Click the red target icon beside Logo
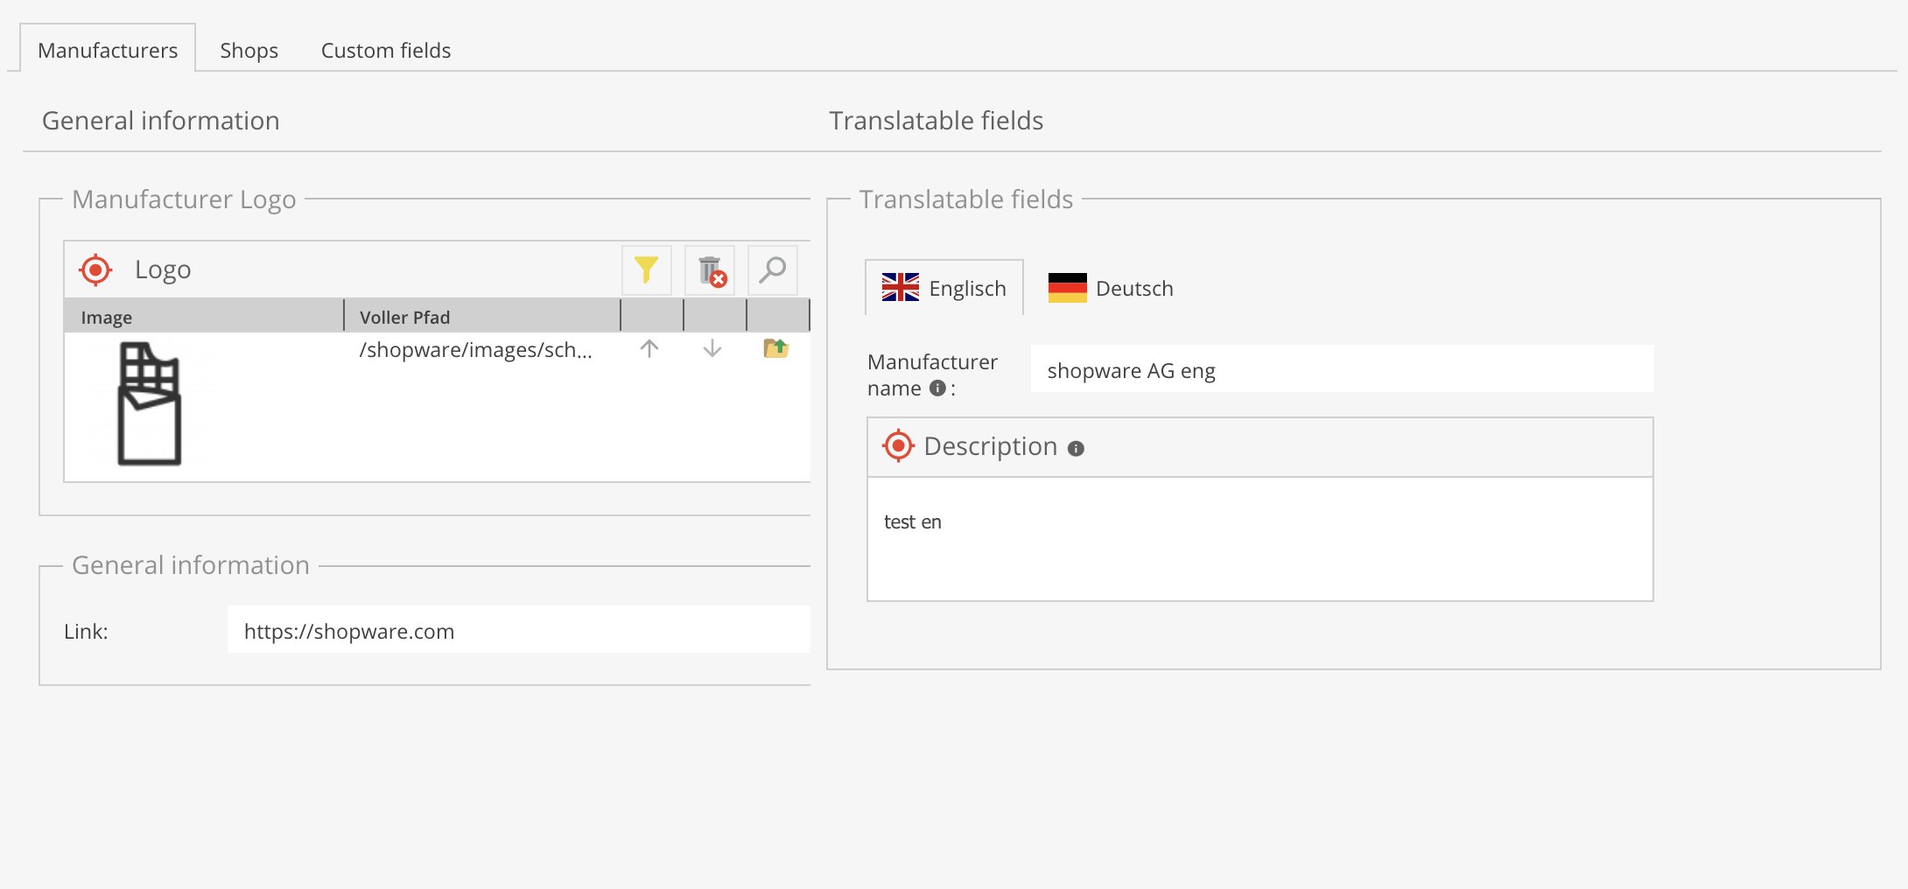The image size is (1908, 889). pyautogui.click(x=95, y=269)
